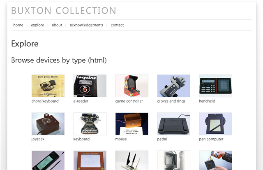Open the chord keyboard thumbnail image

(48, 86)
